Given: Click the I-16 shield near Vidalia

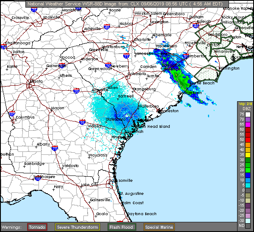Looking at the screenshot, I should click(82, 122).
